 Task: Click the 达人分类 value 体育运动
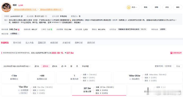tap(63, 16)
